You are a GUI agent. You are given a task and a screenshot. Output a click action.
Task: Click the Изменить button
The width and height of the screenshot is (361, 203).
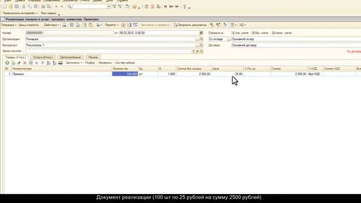tap(105, 63)
